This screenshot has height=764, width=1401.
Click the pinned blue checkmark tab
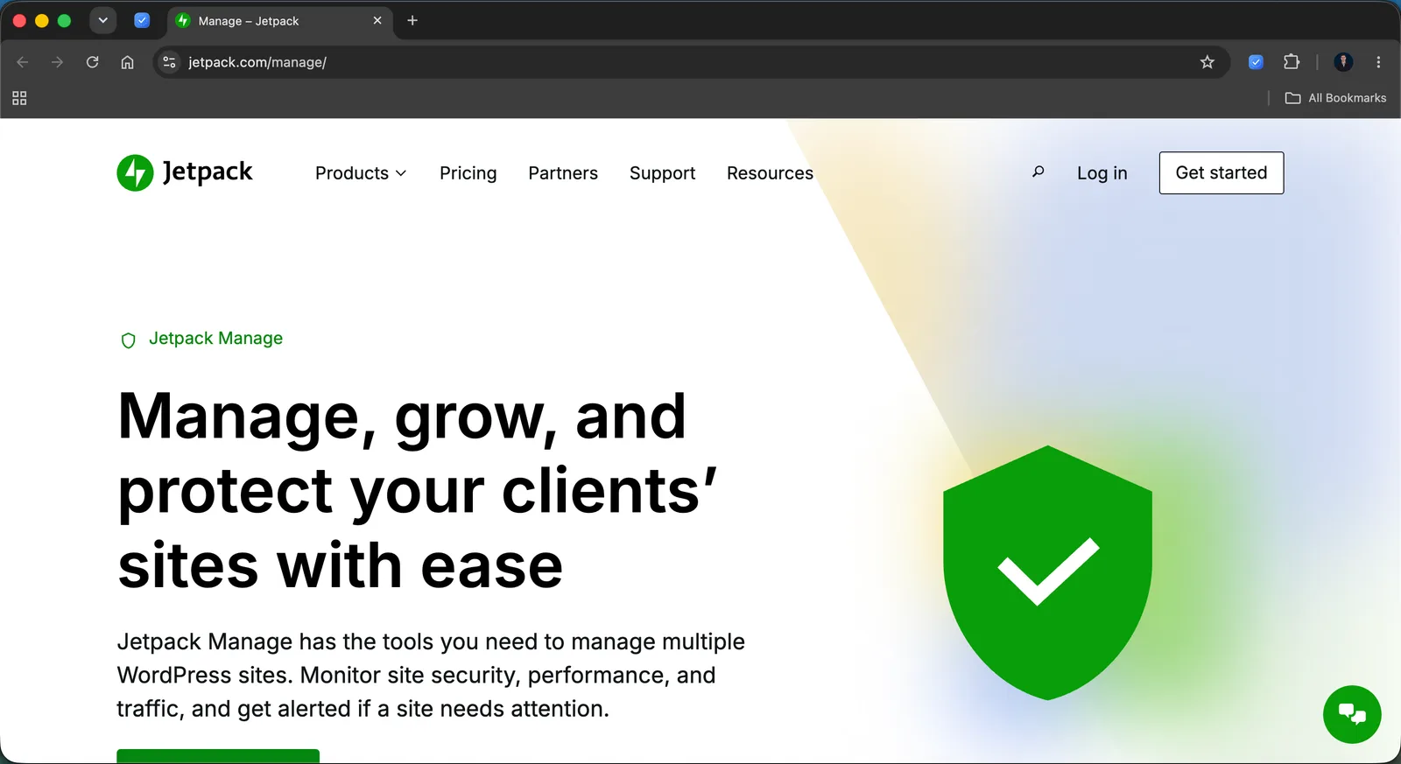click(x=142, y=20)
